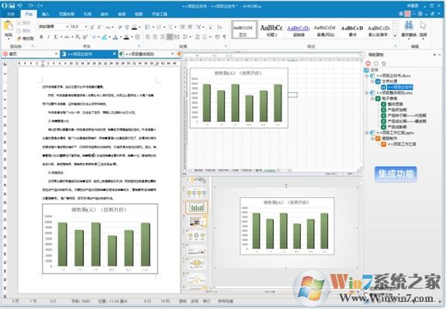
Task: Collapse the 电子表格 tree node
Action: [372, 99]
